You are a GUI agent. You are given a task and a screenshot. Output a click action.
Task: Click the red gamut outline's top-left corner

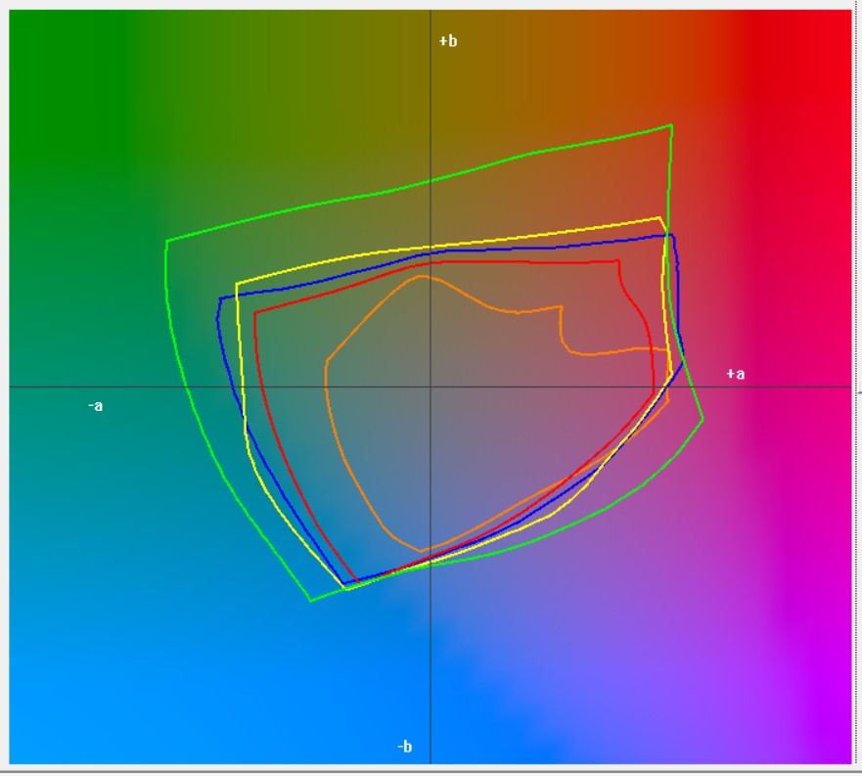[x=254, y=313]
